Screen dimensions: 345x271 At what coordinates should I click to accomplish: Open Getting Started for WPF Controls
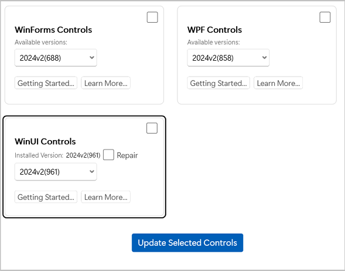(218, 83)
